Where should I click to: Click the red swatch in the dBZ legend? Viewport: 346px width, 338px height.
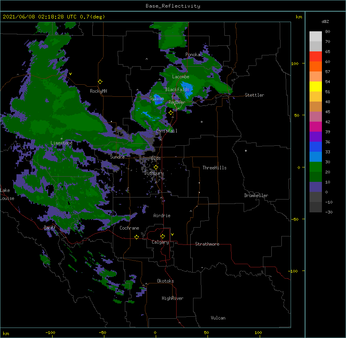coord(315,57)
